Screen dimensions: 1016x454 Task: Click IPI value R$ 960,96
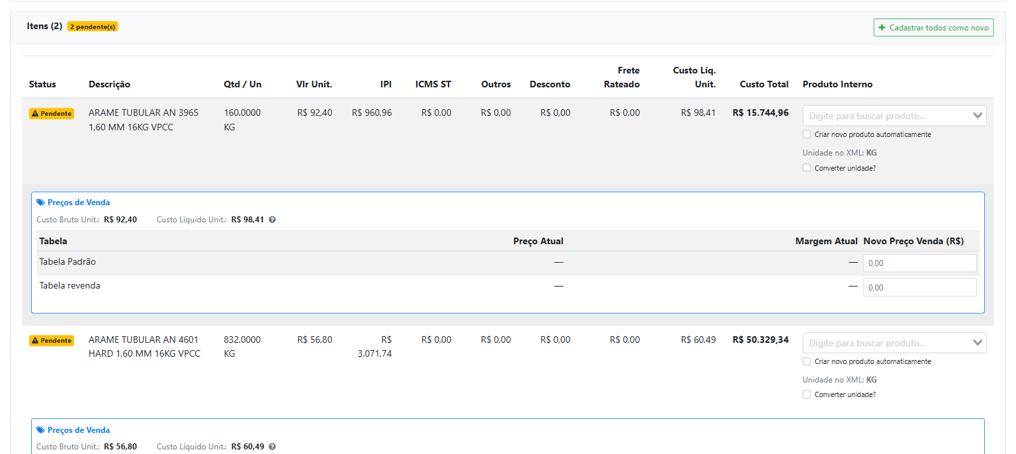pyautogui.click(x=372, y=113)
